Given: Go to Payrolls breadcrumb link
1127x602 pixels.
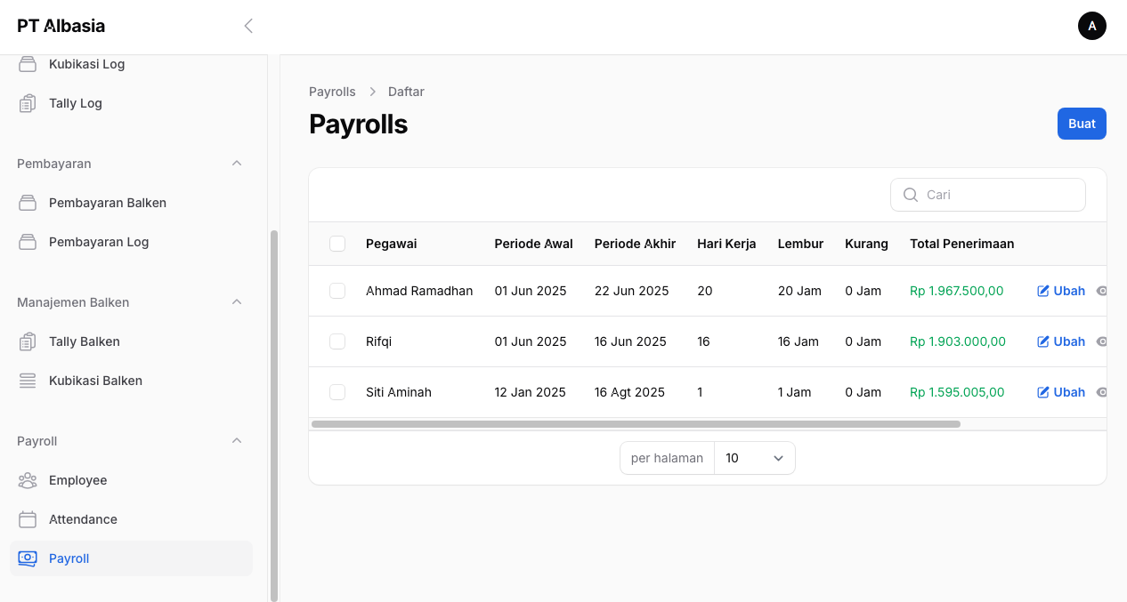Looking at the screenshot, I should [332, 92].
